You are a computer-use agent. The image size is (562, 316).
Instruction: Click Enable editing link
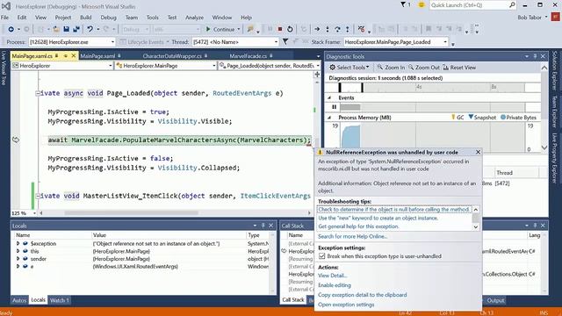[335, 285]
